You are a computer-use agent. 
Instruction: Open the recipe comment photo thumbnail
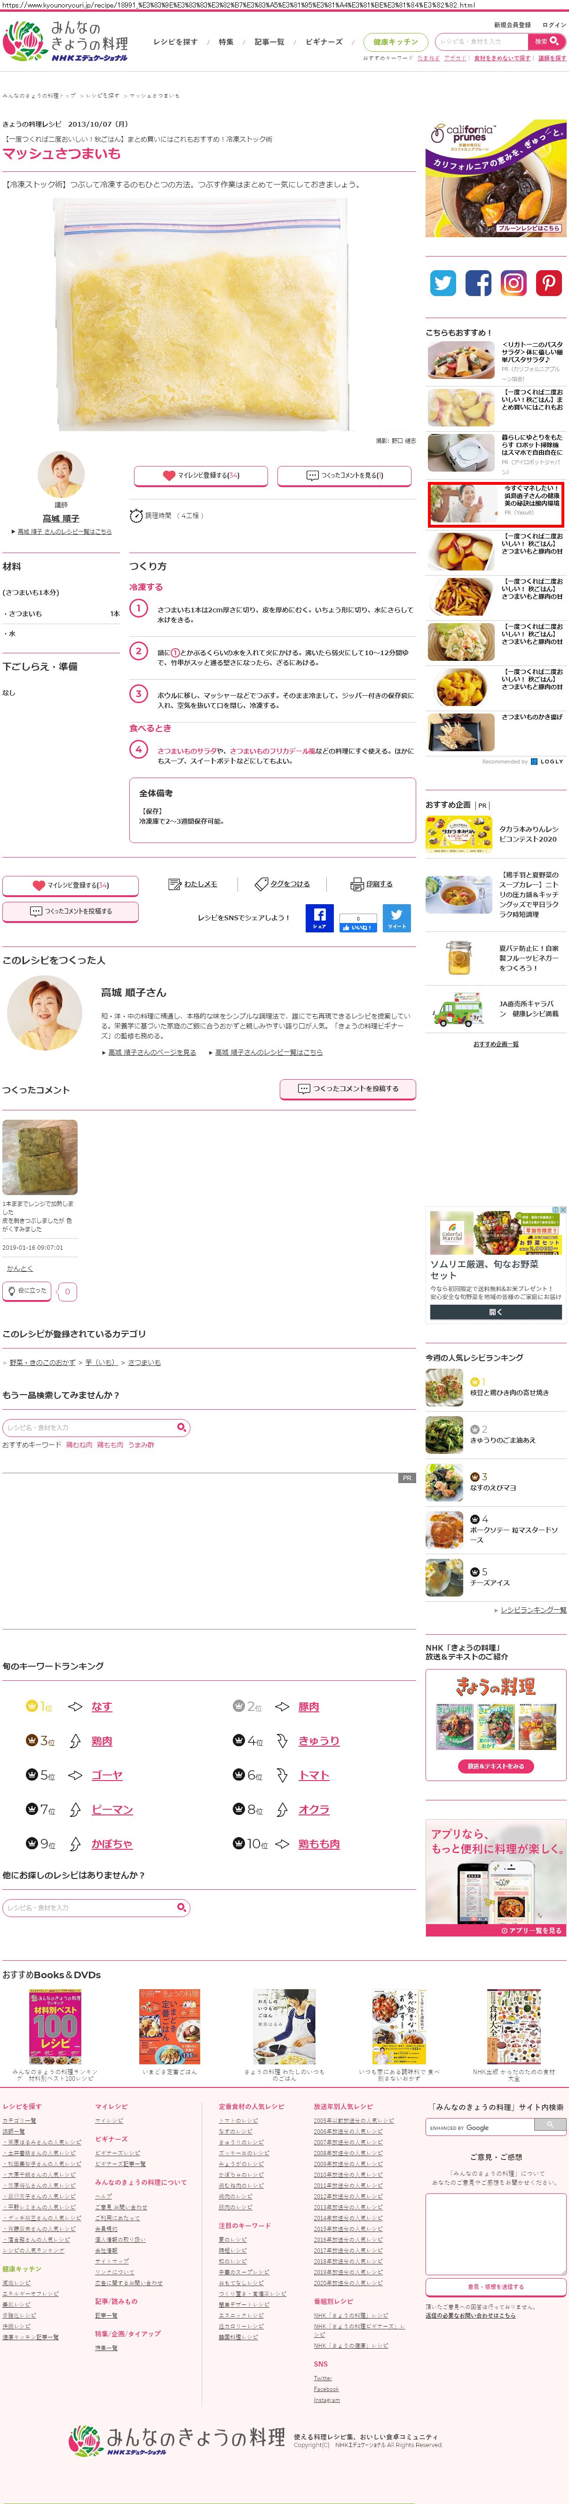pos(40,1157)
